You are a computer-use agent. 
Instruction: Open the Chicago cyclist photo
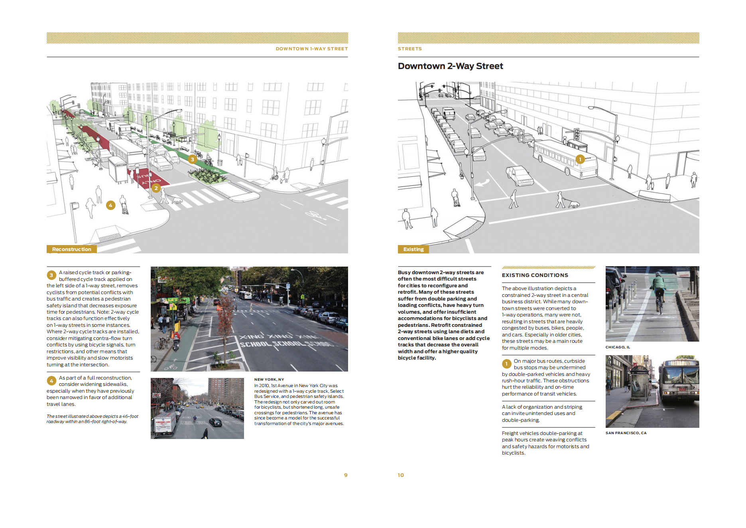point(652,304)
